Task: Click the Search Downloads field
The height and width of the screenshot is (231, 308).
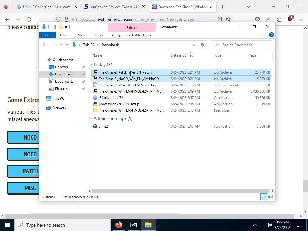Action: click(241, 45)
